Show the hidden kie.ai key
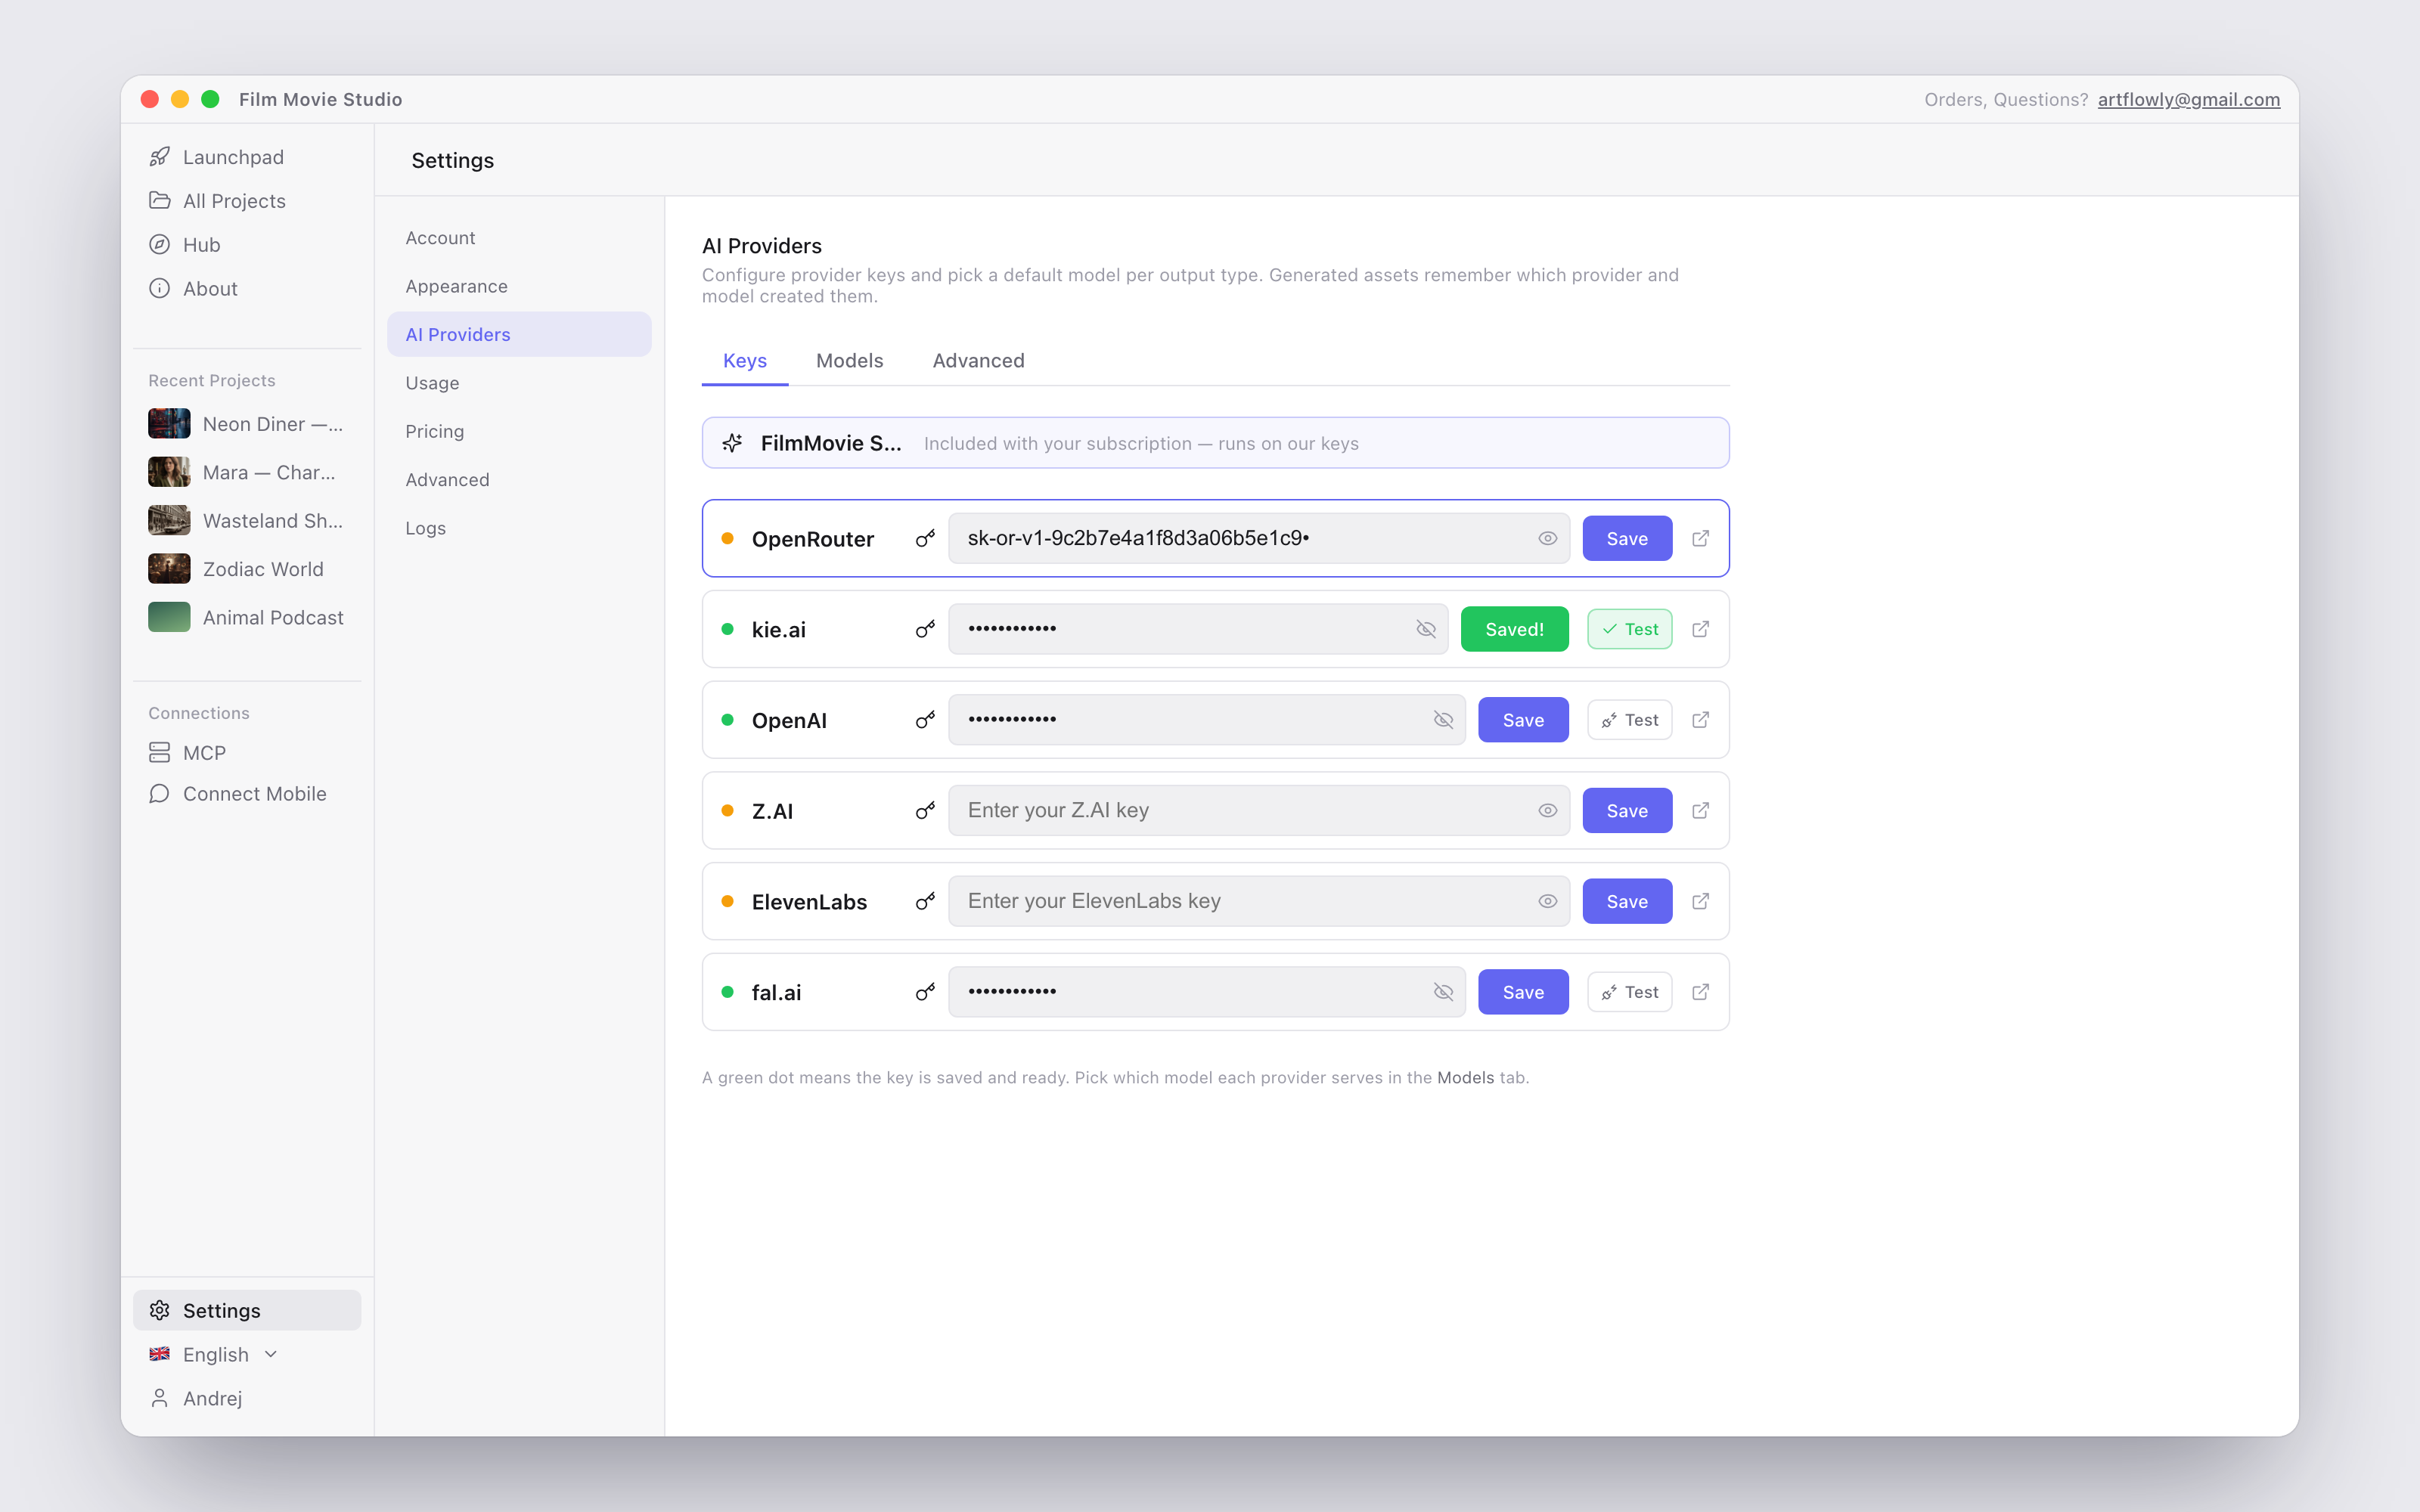This screenshot has width=2420, height=1512. [1426, 629]
